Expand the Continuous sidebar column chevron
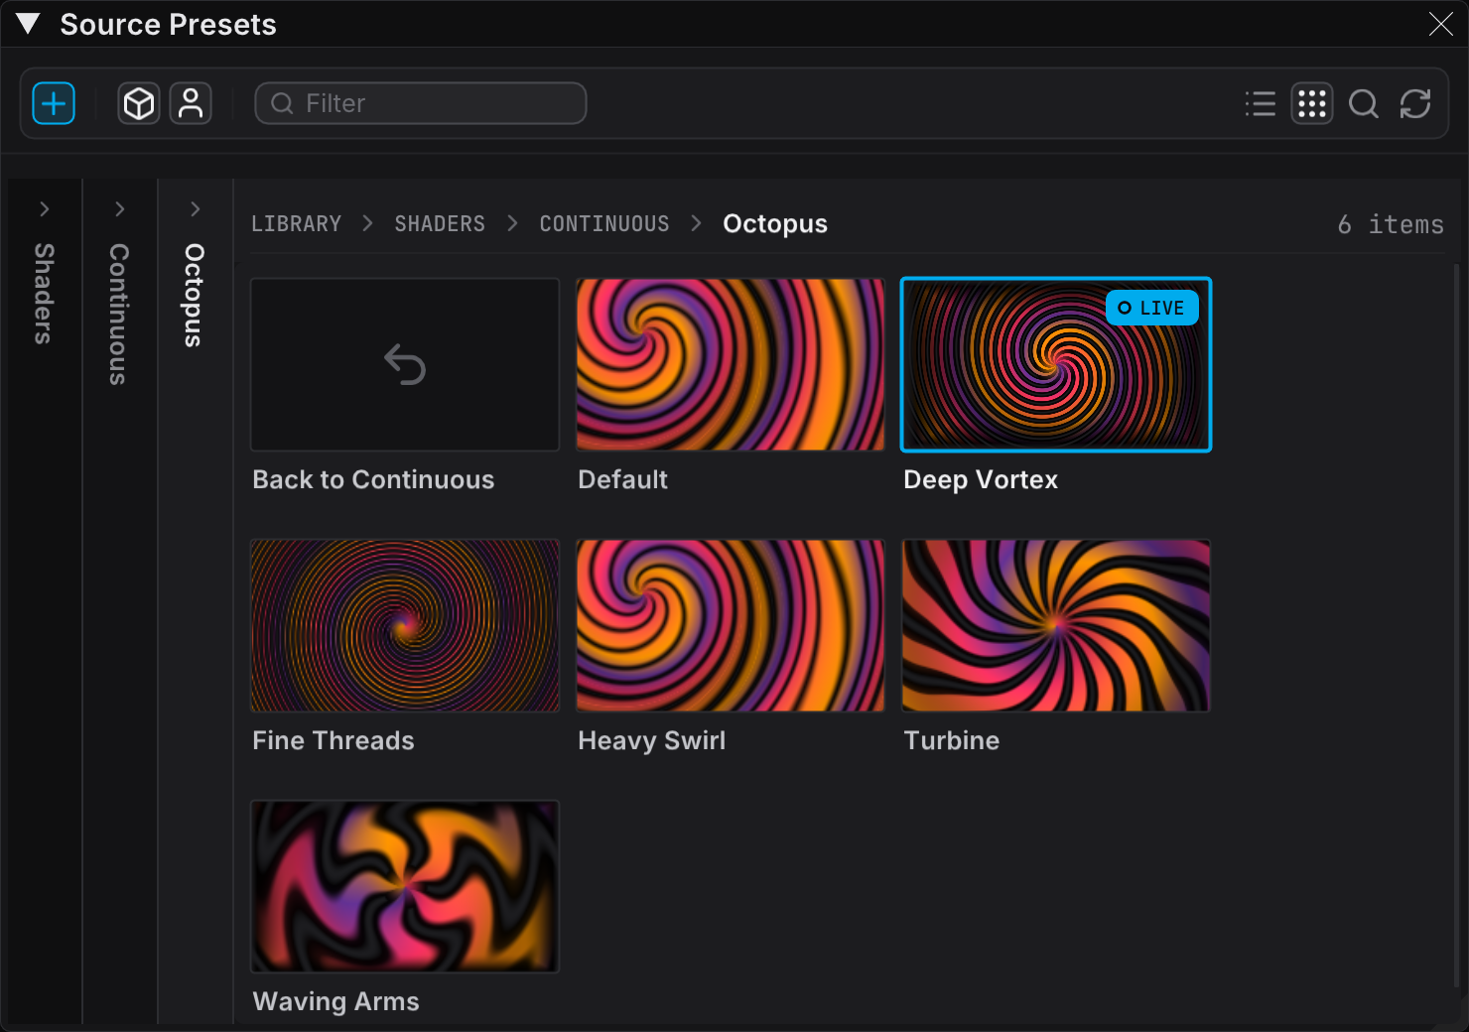Viewport: 1469px width, 1032px height. 119,208
